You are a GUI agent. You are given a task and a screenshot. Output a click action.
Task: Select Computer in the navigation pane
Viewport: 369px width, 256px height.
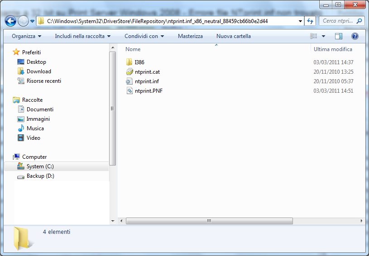pyautogui.click(x=34, y=157)
